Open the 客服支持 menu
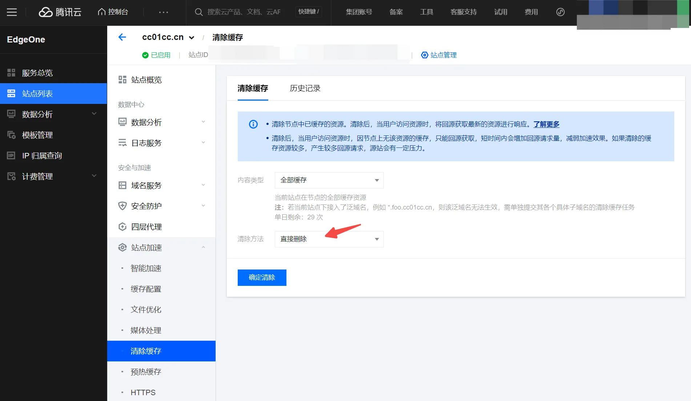Screen dimensions: 691x401 463,12
